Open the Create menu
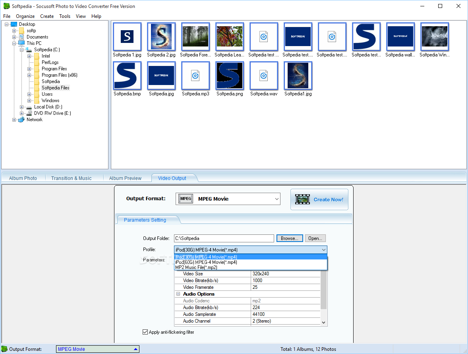The height and width of the screenshot is (354, 468). click(47, 16)
